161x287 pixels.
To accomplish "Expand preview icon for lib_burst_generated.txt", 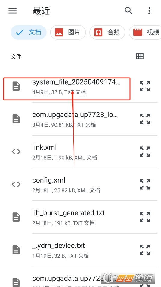I will click(145, 217).
